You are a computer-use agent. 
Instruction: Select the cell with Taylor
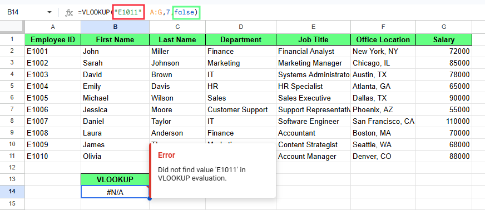[177, 121]
